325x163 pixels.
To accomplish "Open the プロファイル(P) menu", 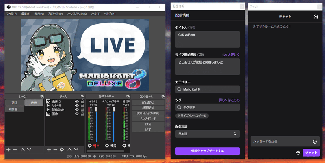I will pyautogui.click(x=55, y=14).
